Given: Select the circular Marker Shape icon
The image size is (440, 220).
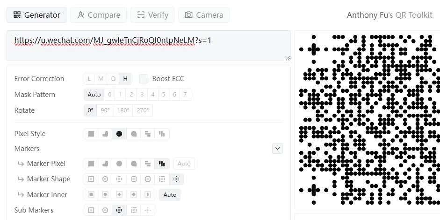Looking at the screenshot, I should pyautogui.click(x=105, y=179).
